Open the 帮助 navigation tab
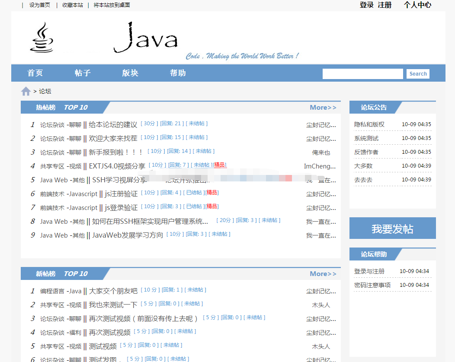This screenshot has height=362, width=455. [x=178, y=73]
